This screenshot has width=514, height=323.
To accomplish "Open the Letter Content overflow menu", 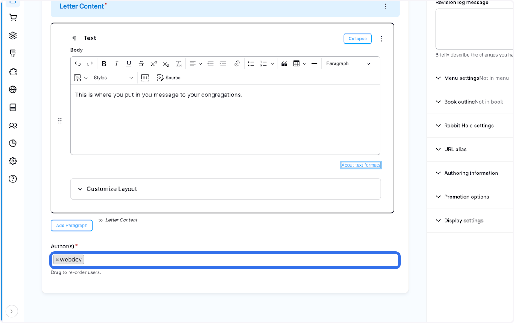I will coord(385,6).
